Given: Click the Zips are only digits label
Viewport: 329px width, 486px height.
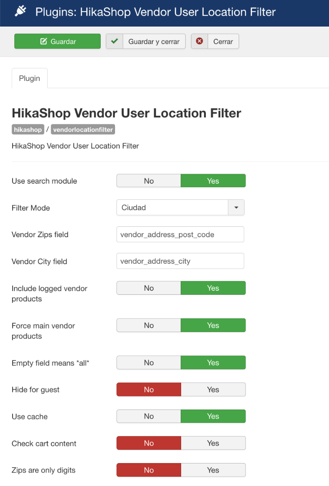Looking at the screenshot, I should tap(44, 470).
